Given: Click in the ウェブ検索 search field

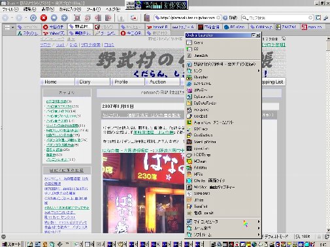Looking at the screenshot, I should click(x=278, y=18).
